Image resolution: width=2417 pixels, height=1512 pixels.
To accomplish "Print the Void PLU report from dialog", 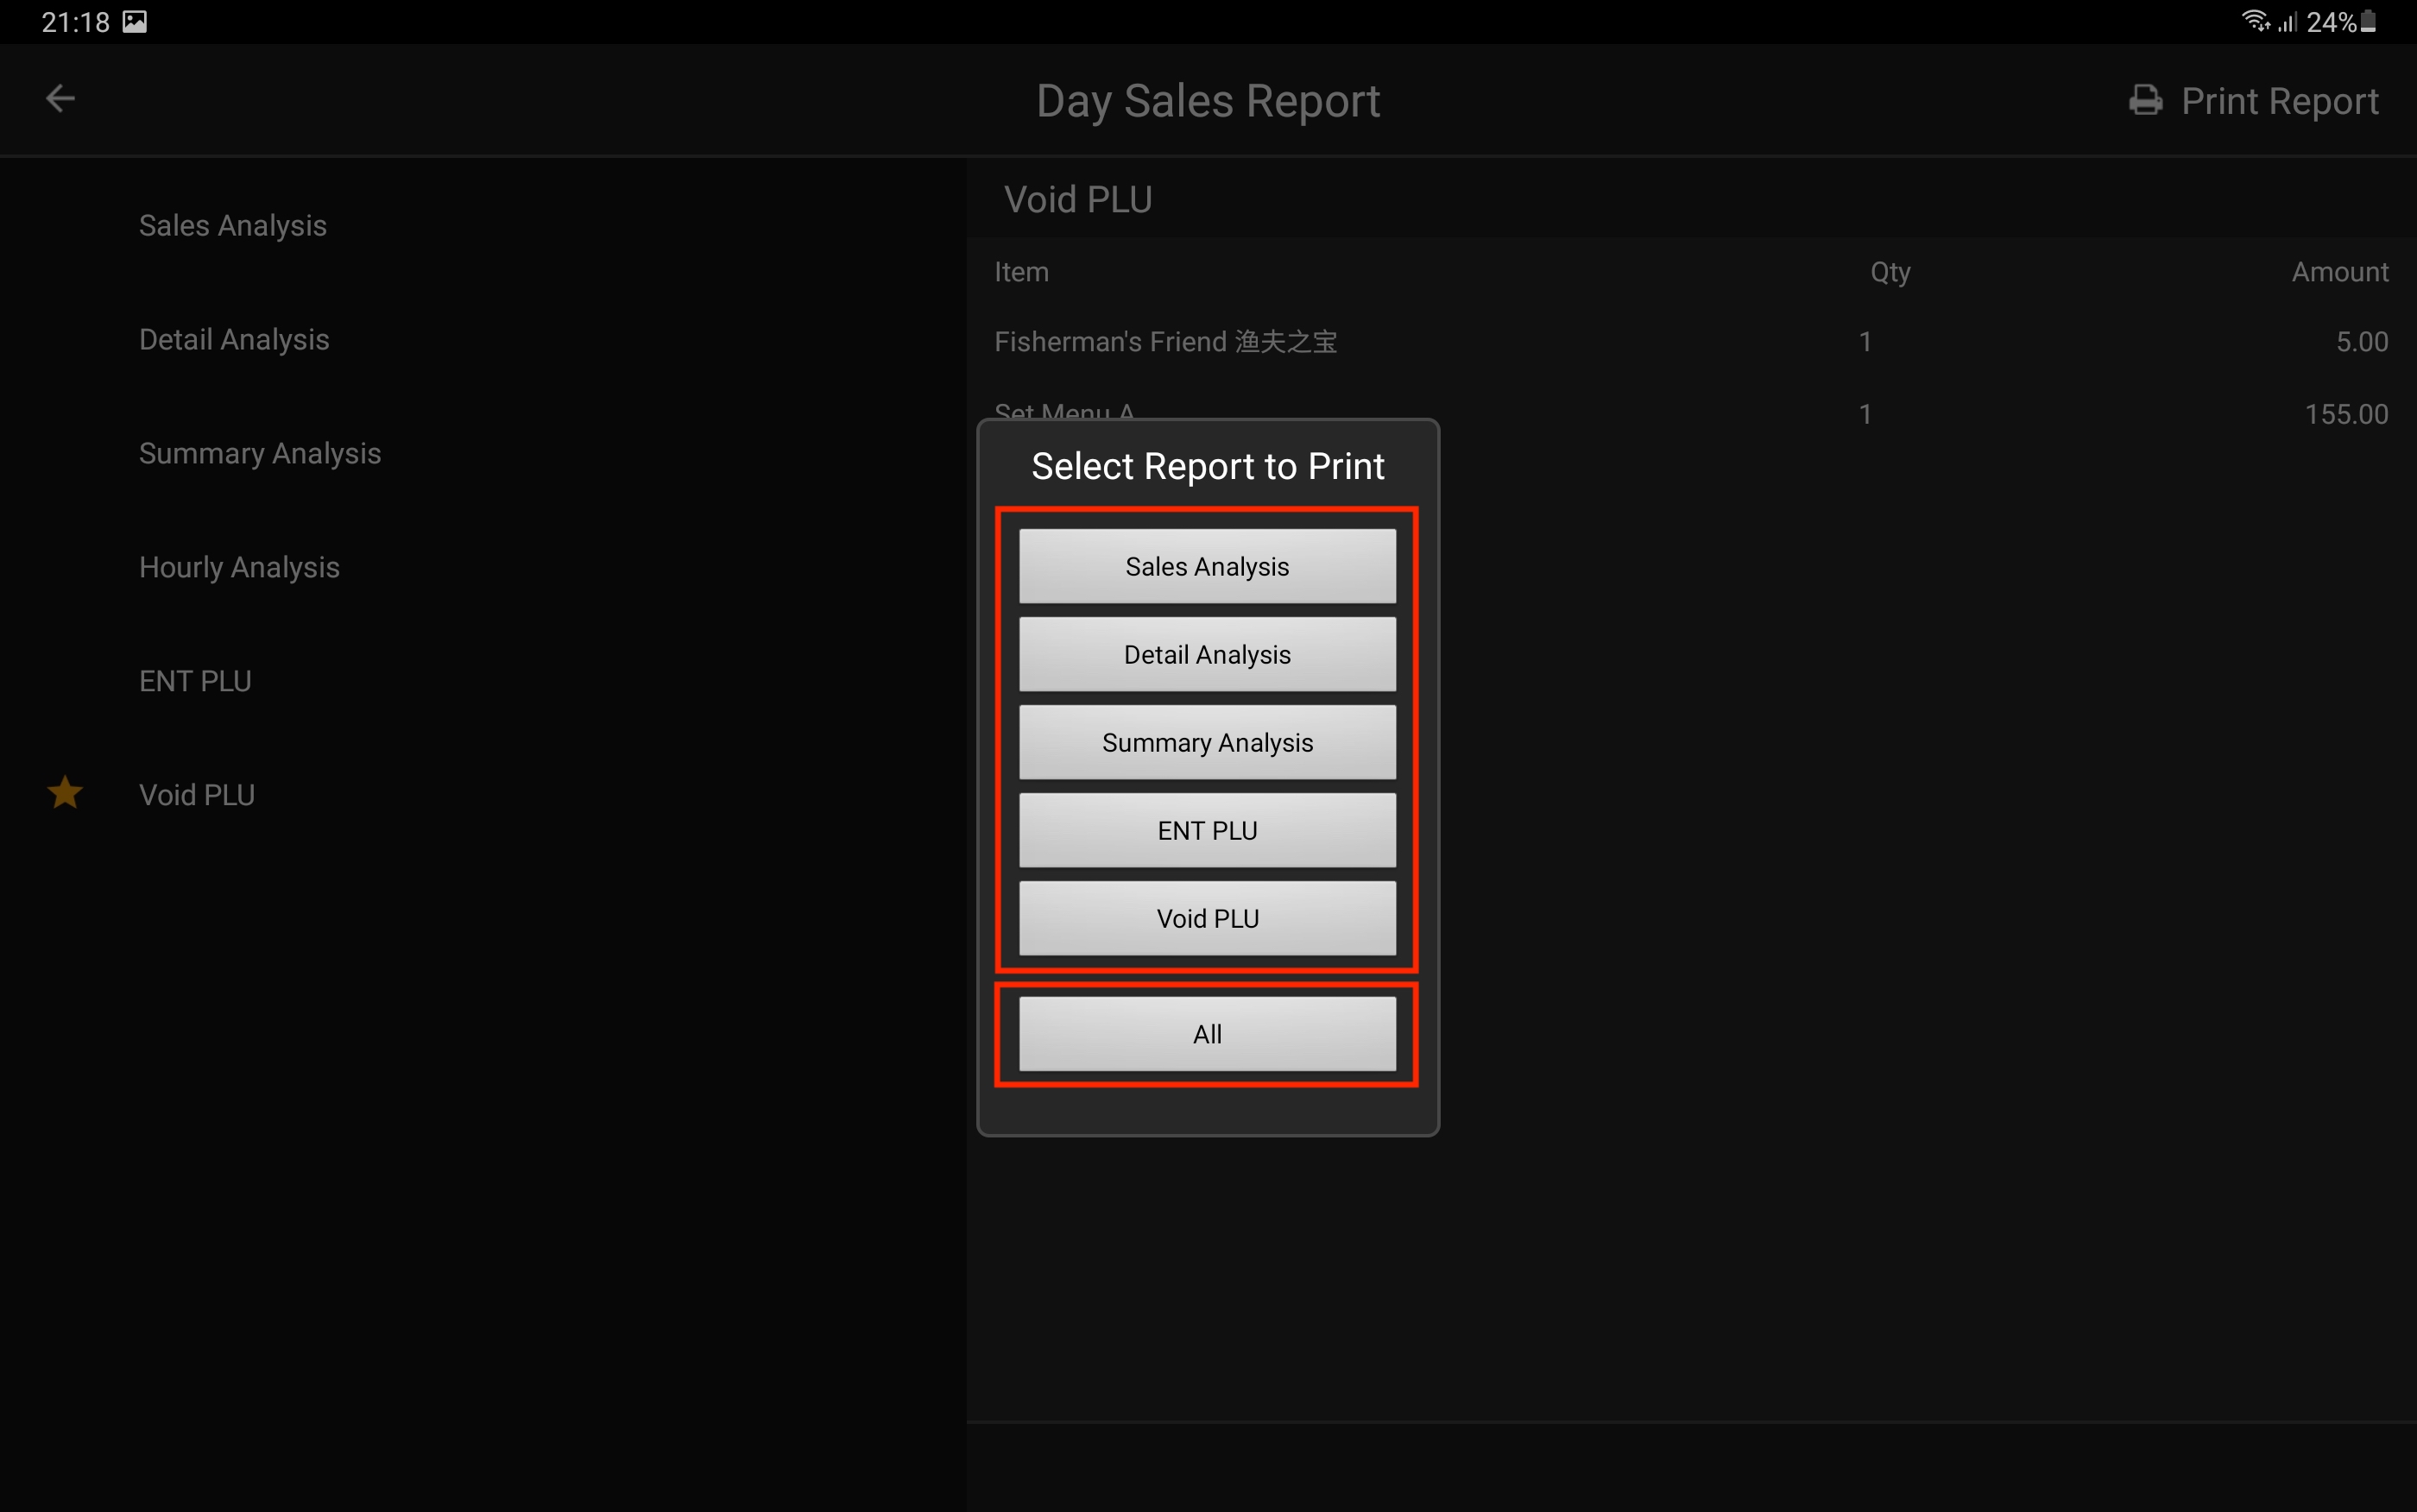I will [1207, 918].
